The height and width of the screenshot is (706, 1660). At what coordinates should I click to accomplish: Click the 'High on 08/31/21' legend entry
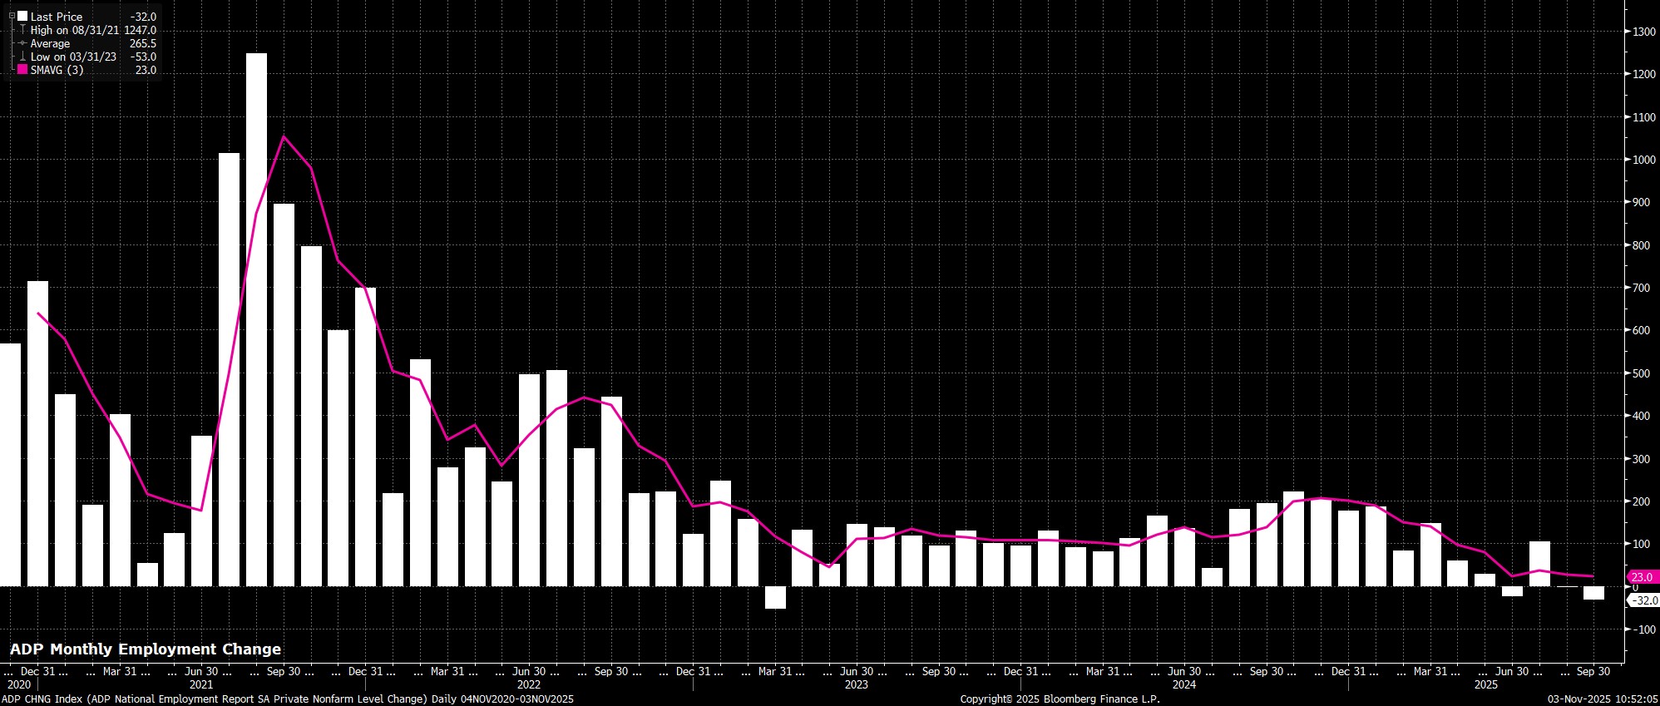75,30
